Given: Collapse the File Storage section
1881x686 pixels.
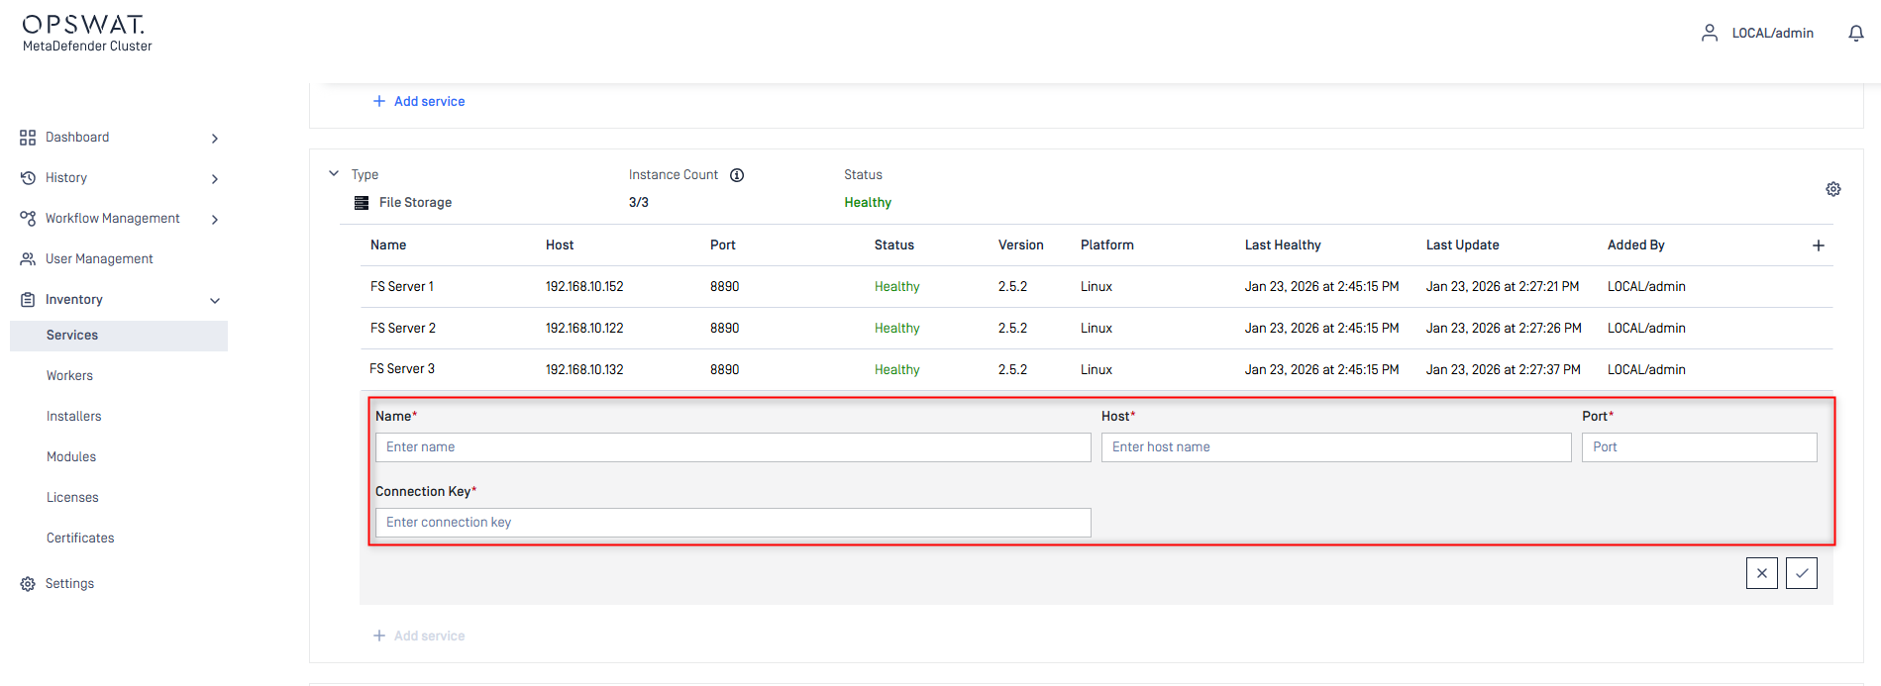Looking at the screenshot, I should 334,174.
